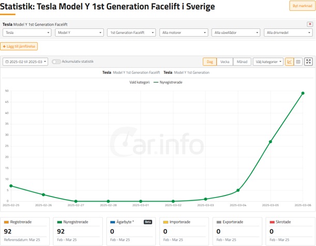
Task: Open the Model Y model dropdown
Action: coord(79,32)
